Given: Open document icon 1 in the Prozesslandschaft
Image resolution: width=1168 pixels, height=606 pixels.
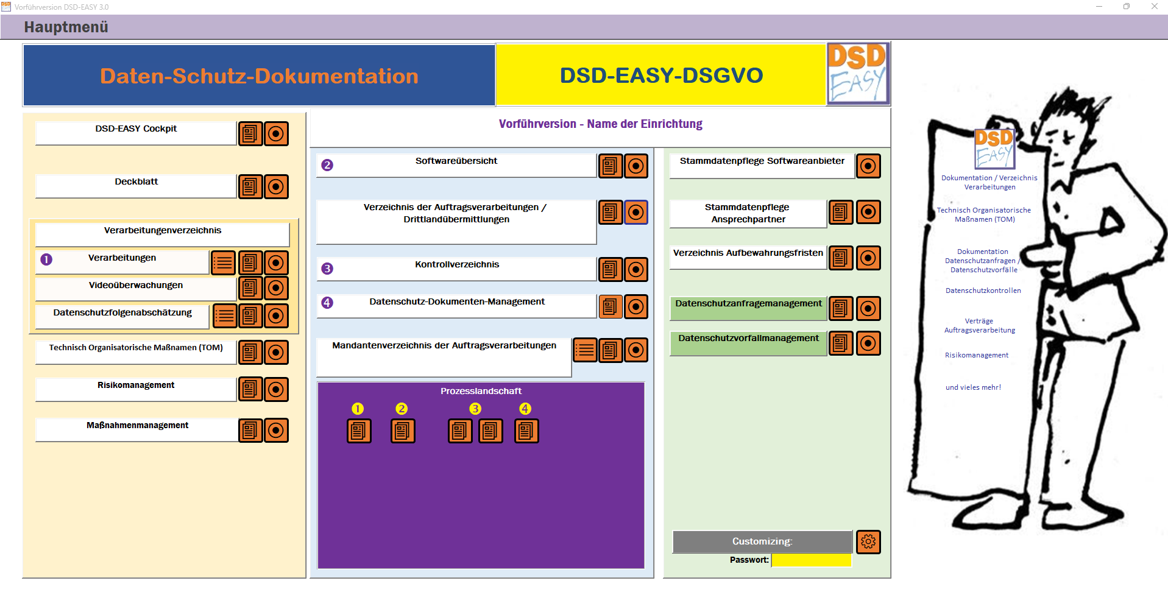Looking at the screenshot, I should [359, 431].
